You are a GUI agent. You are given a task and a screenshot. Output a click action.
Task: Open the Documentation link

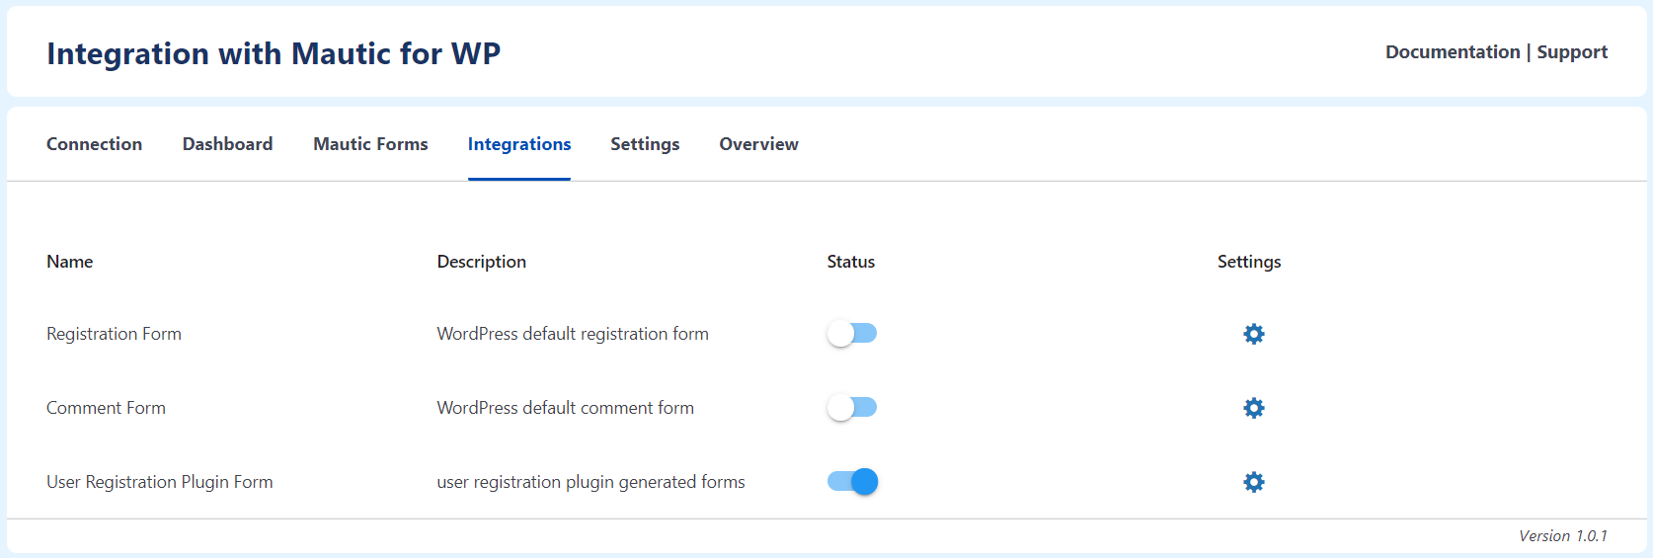pyautogui.click(x=1453, y=52)
